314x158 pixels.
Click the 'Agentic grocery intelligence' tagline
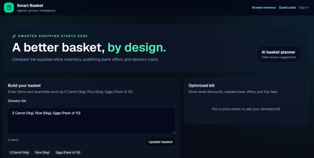36,11
